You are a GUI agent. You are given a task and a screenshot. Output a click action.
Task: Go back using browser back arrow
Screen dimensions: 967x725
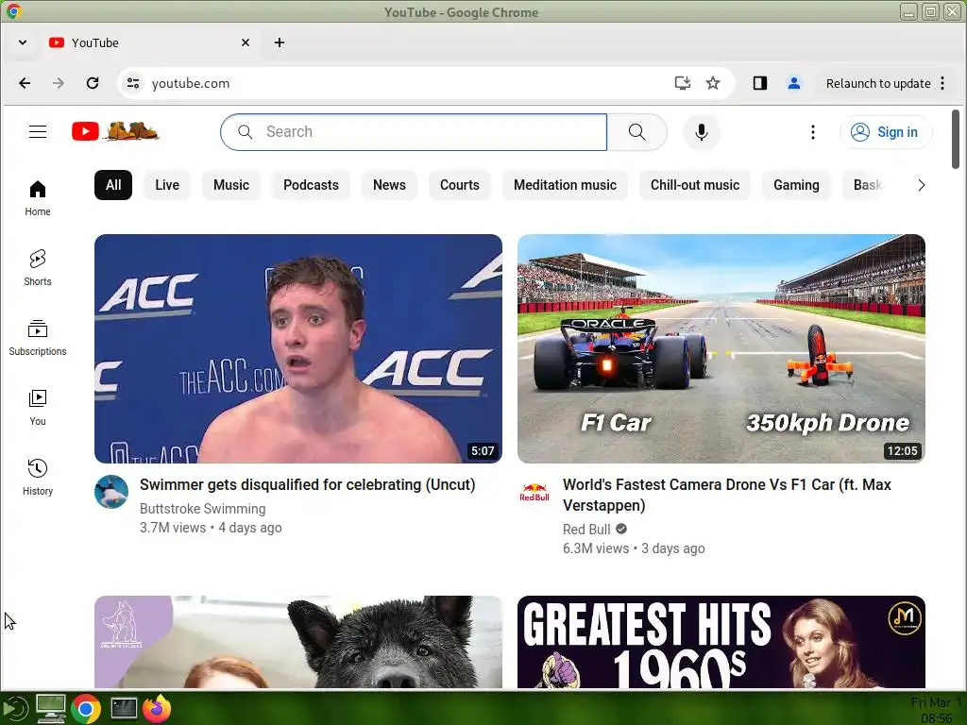point(25,83)
